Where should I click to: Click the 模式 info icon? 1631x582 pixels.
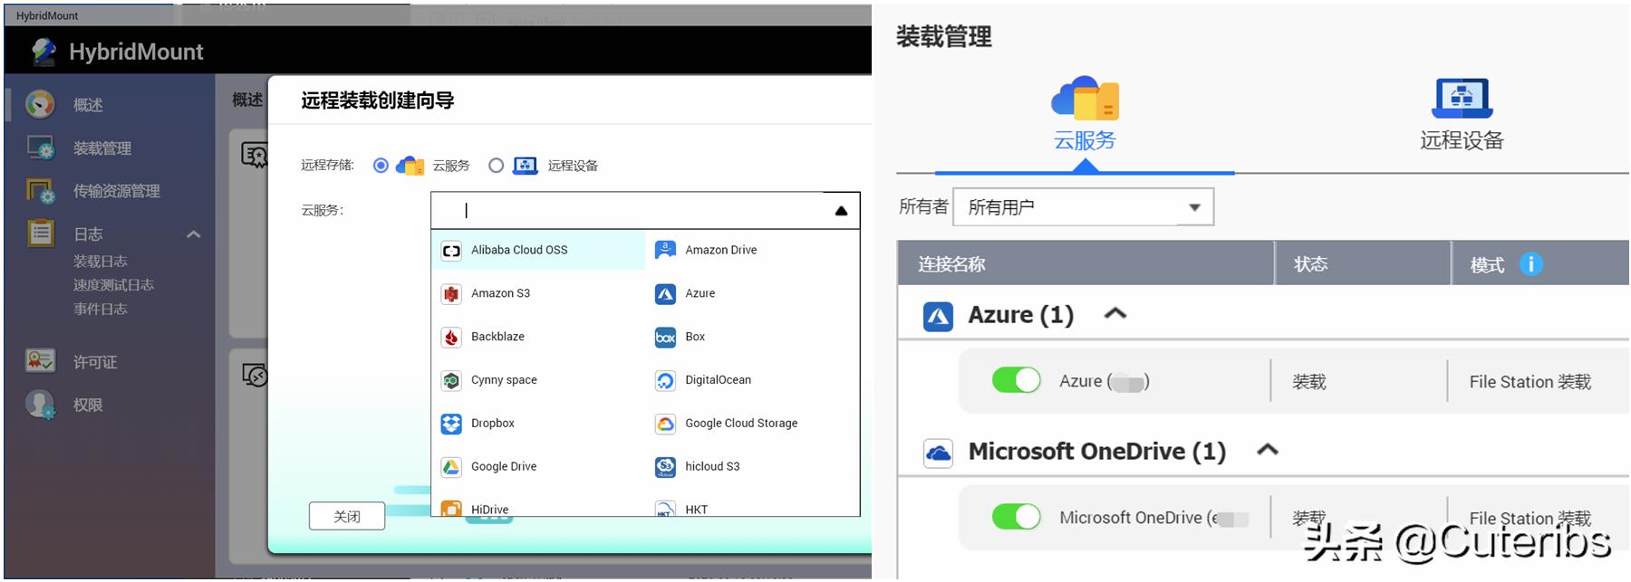point(1530,264)
